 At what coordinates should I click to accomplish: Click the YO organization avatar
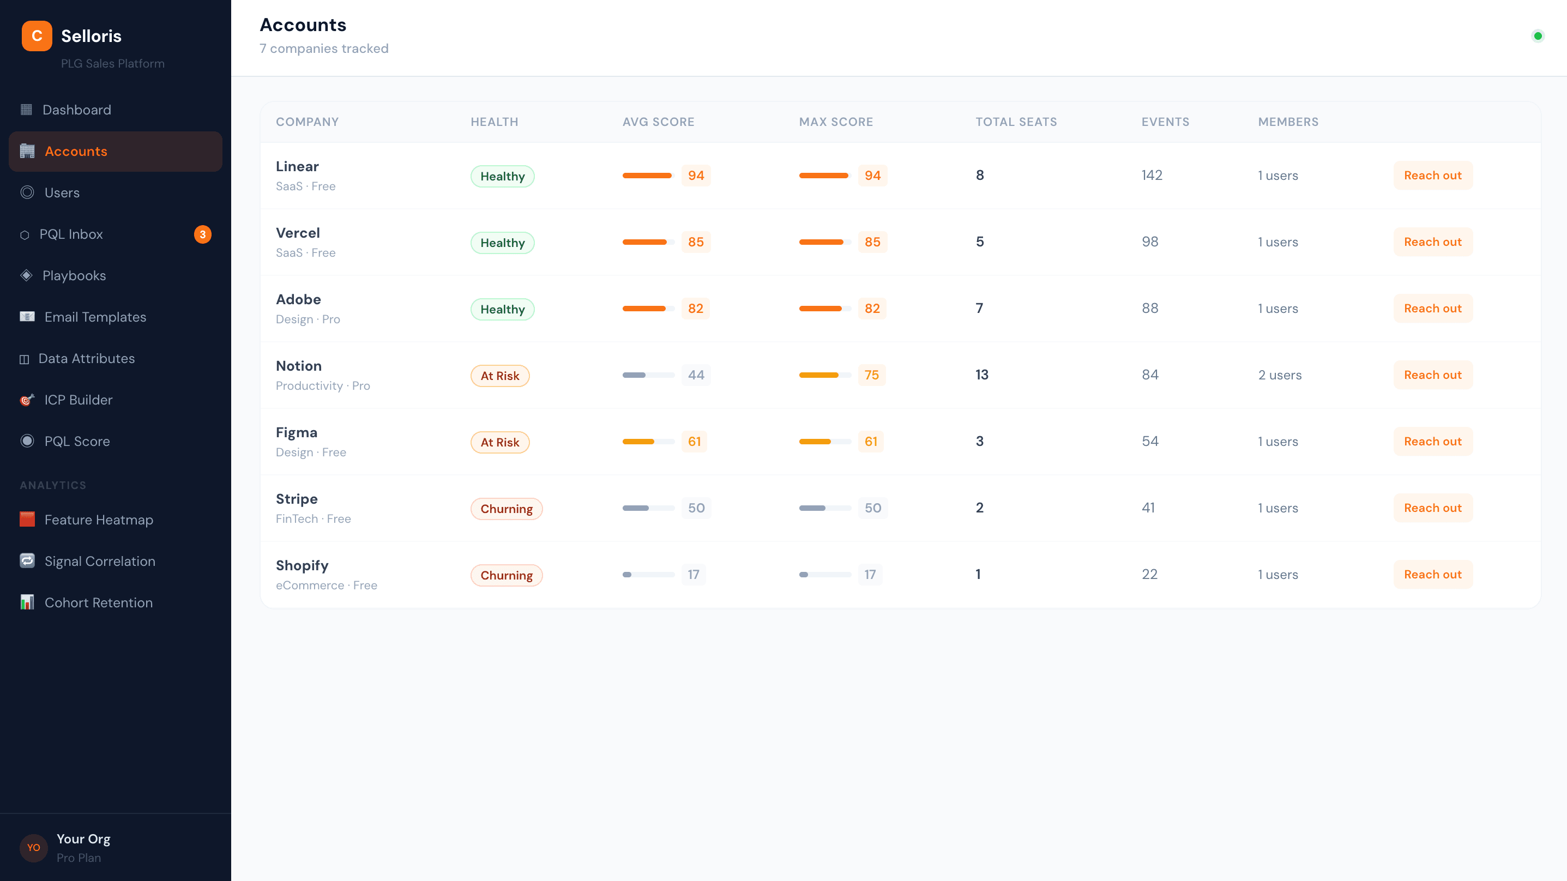(x=33, y=848)
